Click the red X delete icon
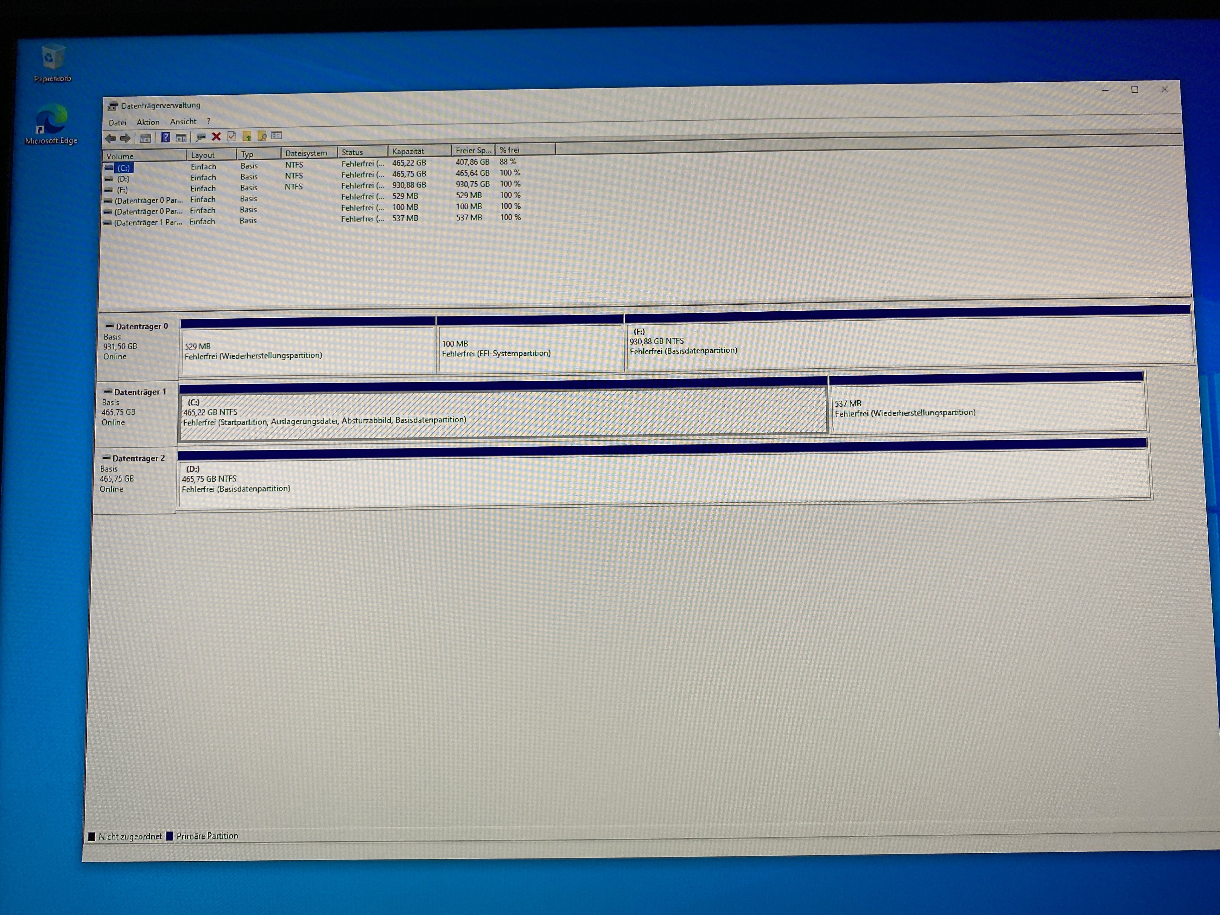 tap(216, 136)
